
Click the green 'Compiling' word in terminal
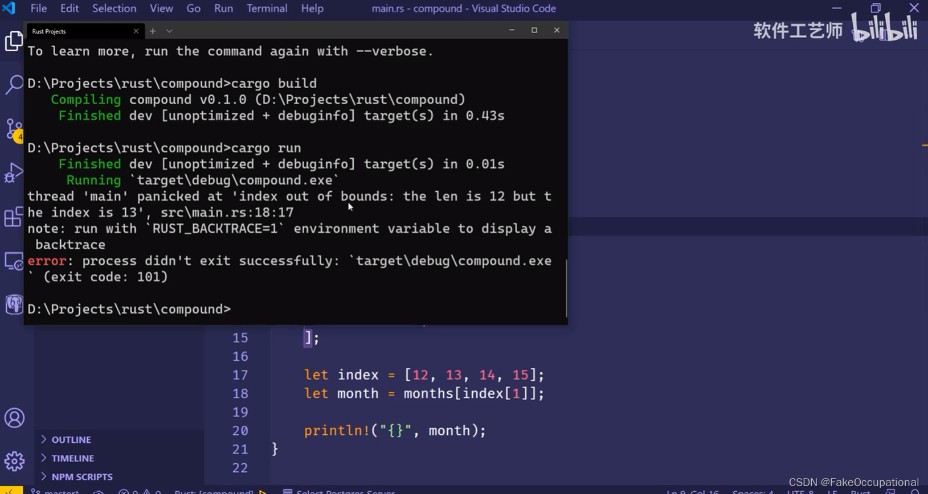[86, 100]
